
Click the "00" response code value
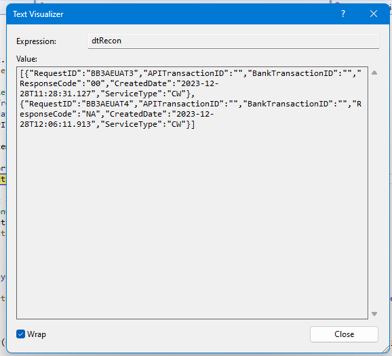96,83
